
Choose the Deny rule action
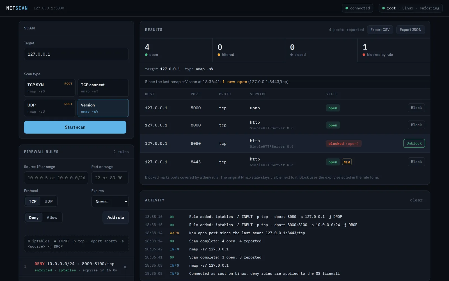click(x=34, y=217)
